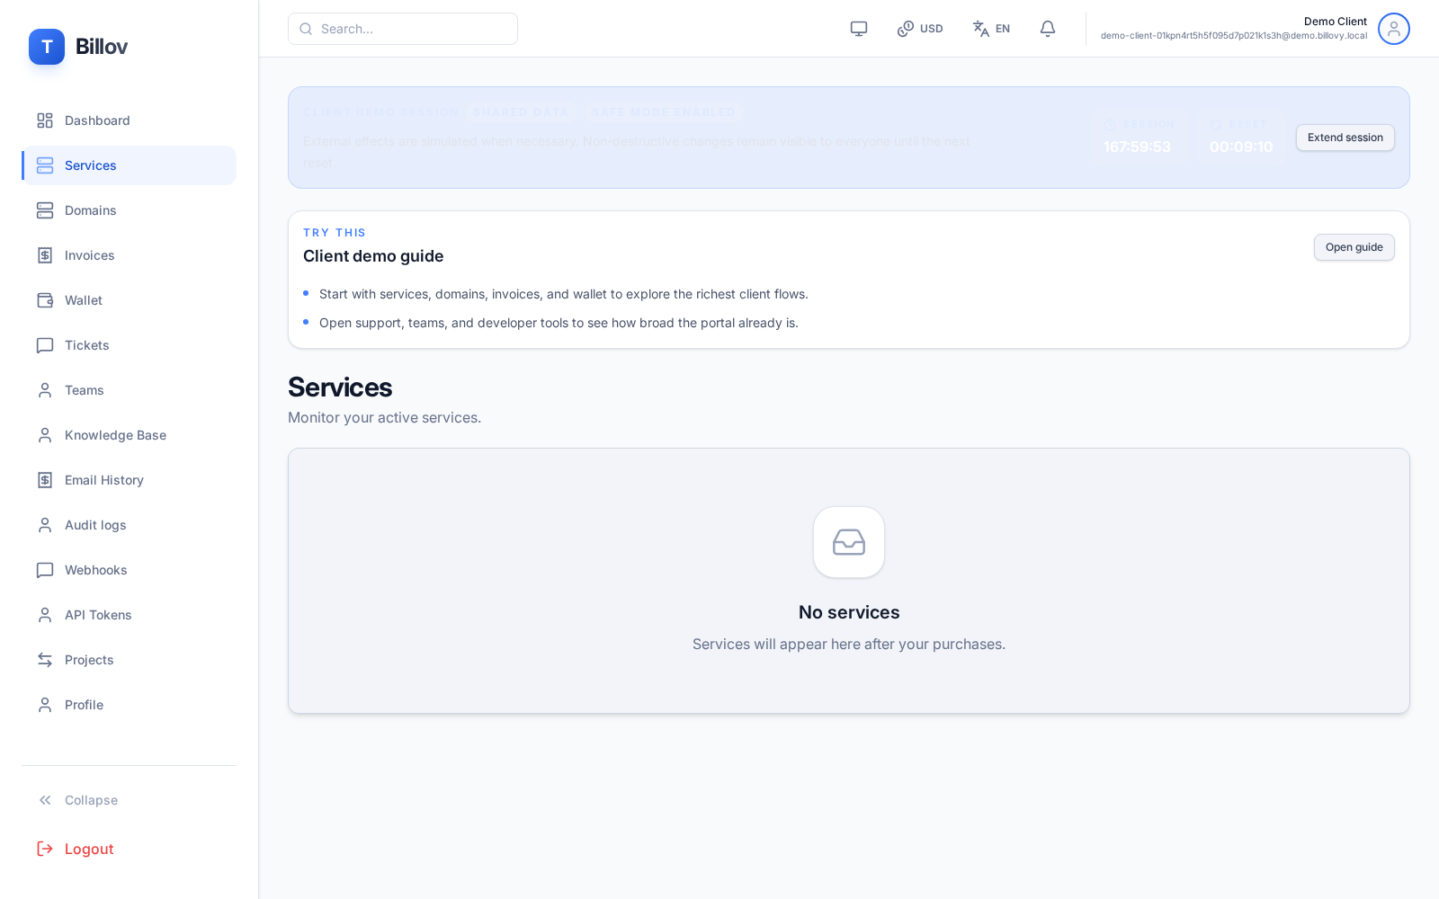Check the session countdown timer
This screenshot has width=1439, height=899.
(1138, 147)
